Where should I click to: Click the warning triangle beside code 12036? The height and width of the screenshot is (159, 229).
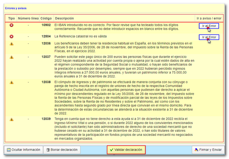click(x=11, y=44)
